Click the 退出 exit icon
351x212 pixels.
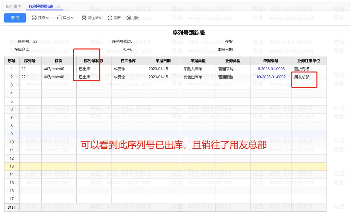click(x=129, y=18)
